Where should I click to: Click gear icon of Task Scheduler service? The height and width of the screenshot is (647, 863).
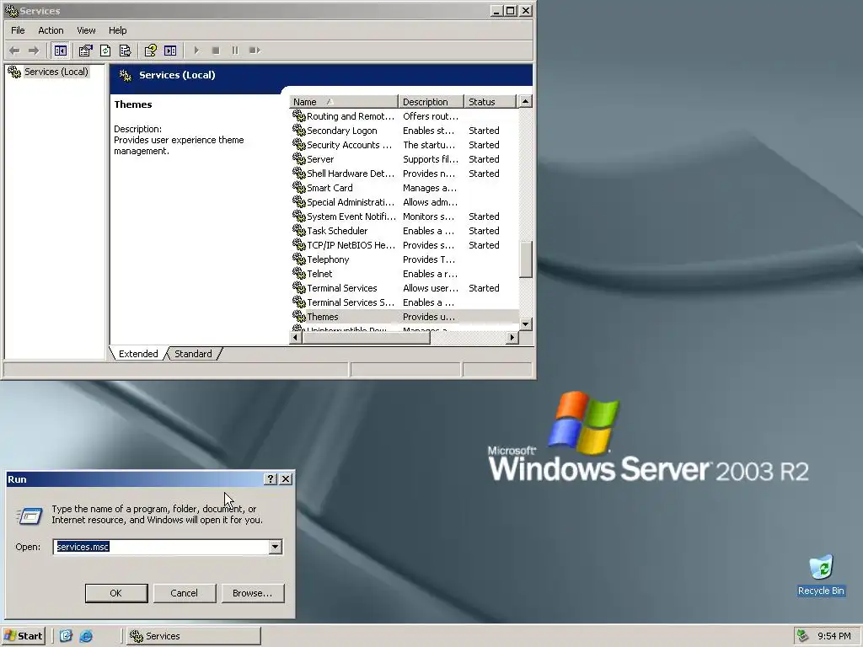click(x=299, y=231)
